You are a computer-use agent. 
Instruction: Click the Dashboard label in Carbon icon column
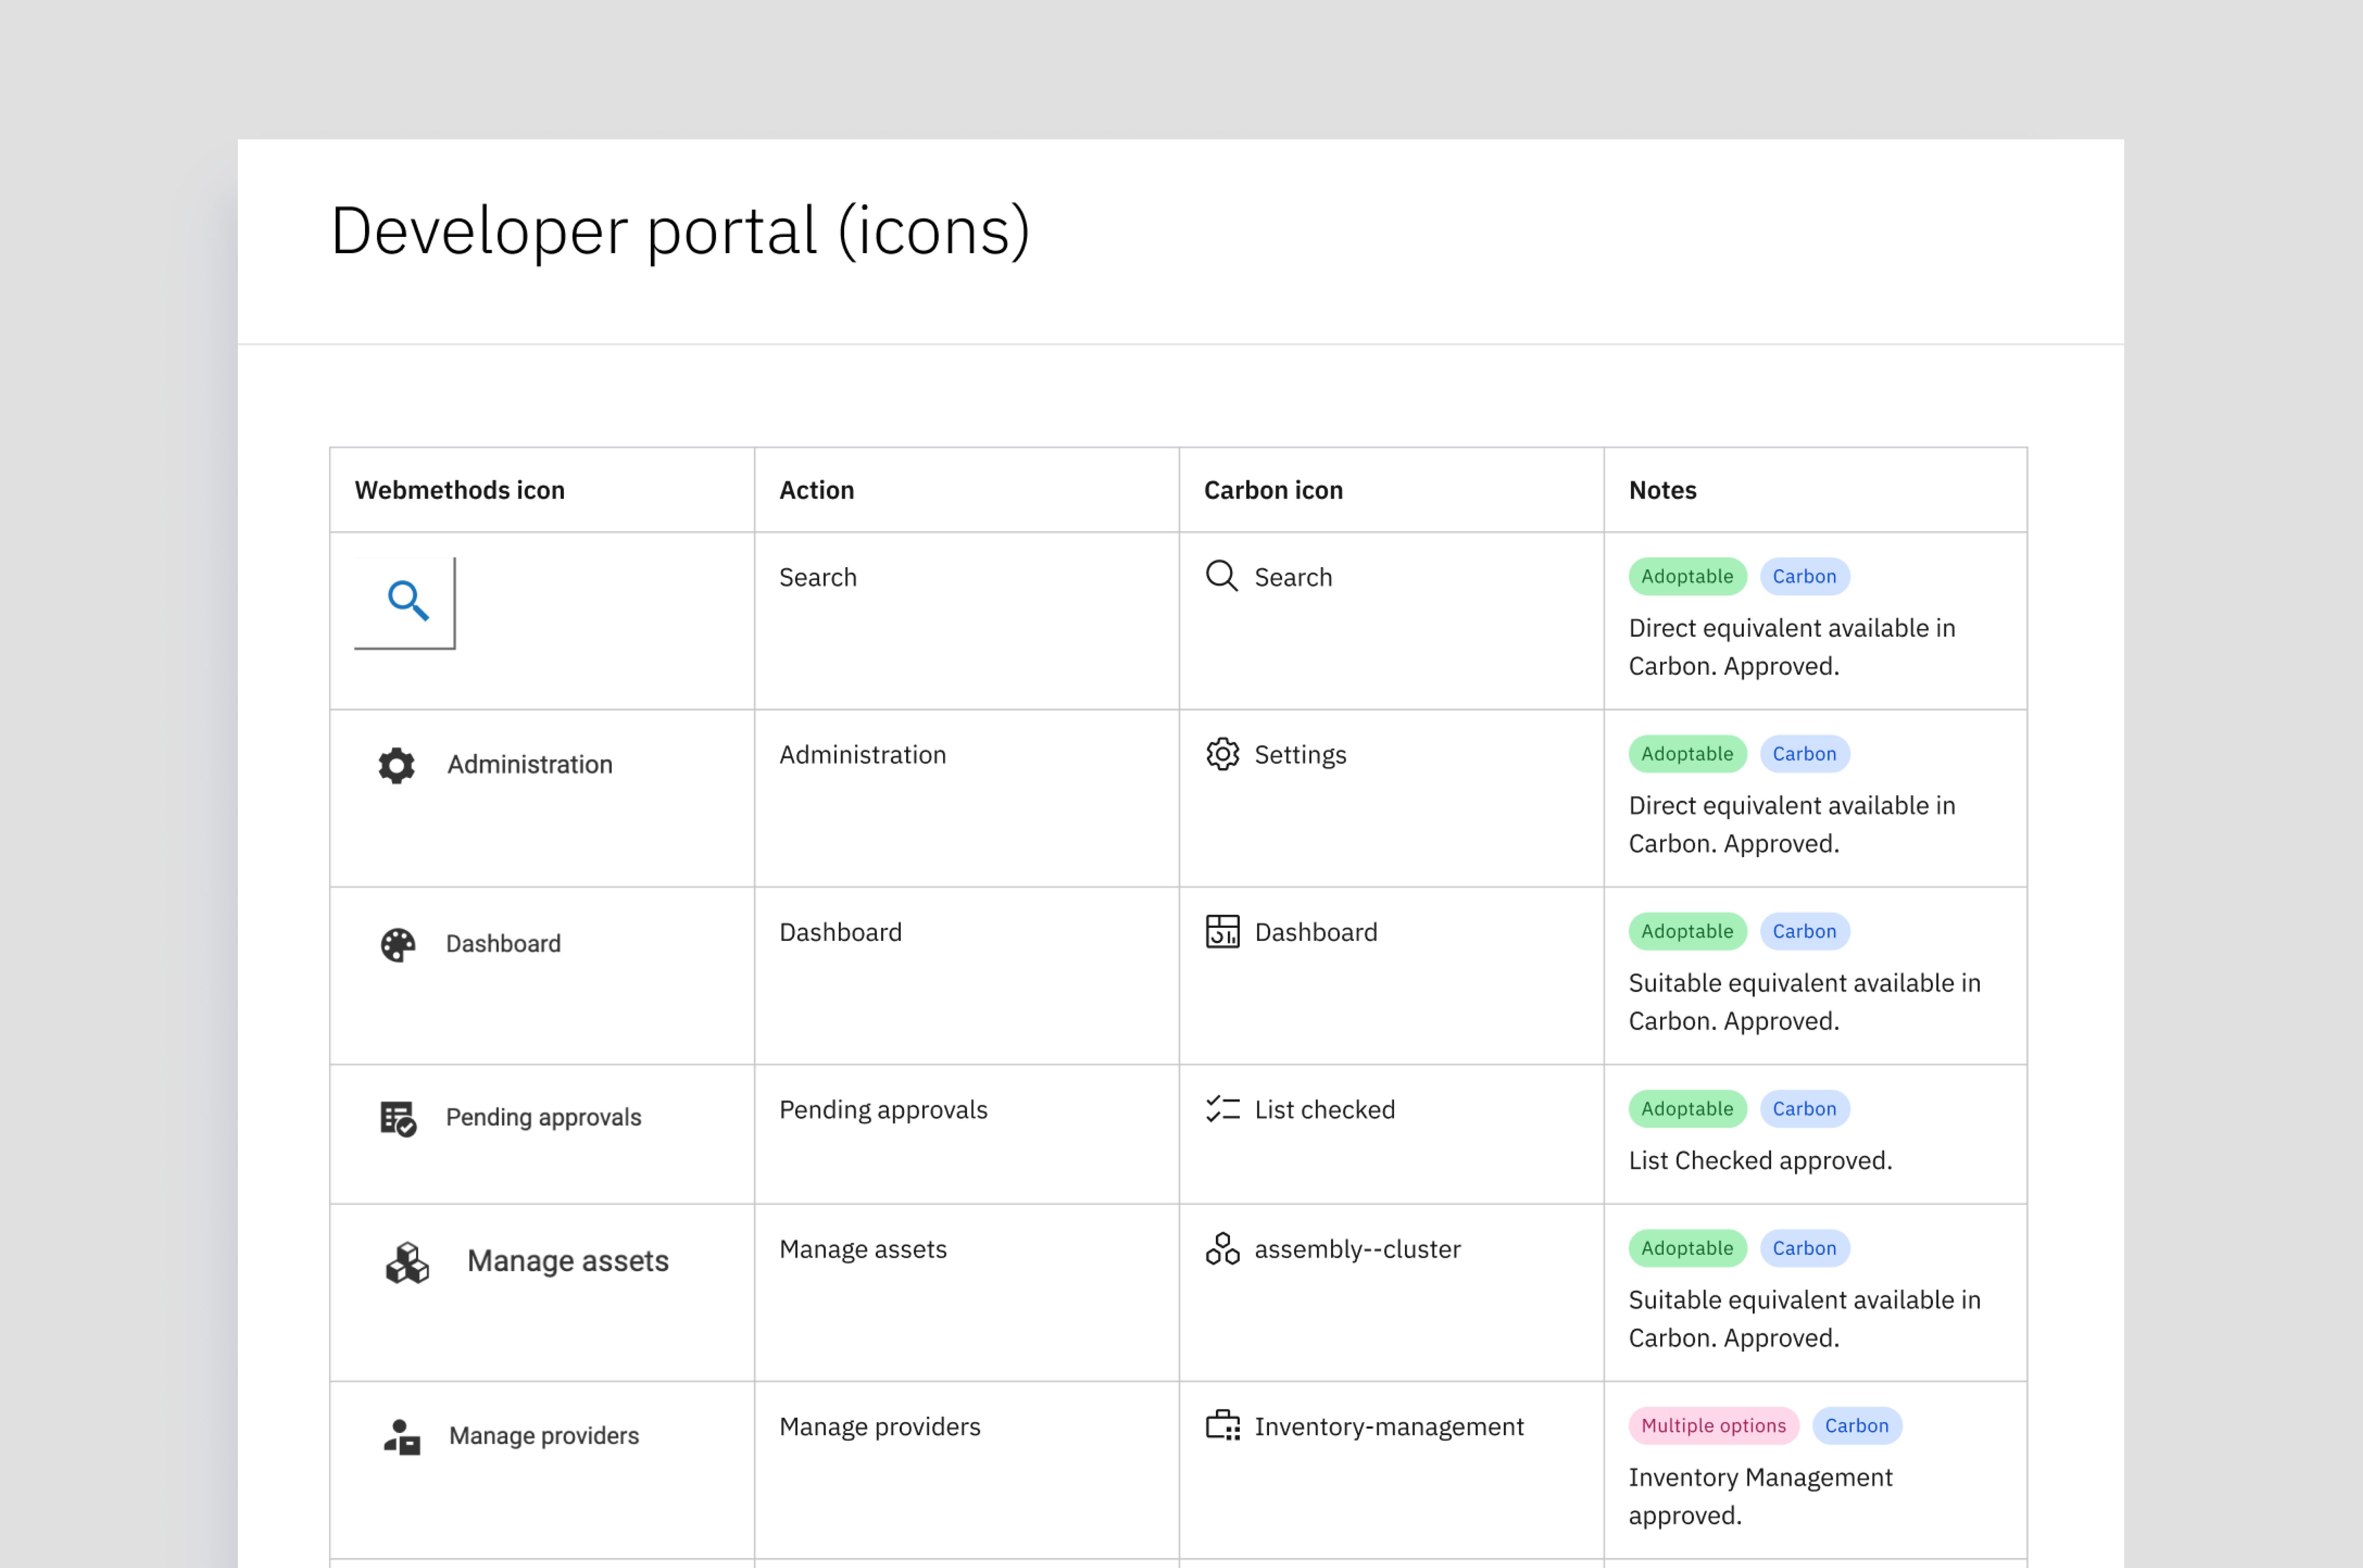pos(1316,932)
